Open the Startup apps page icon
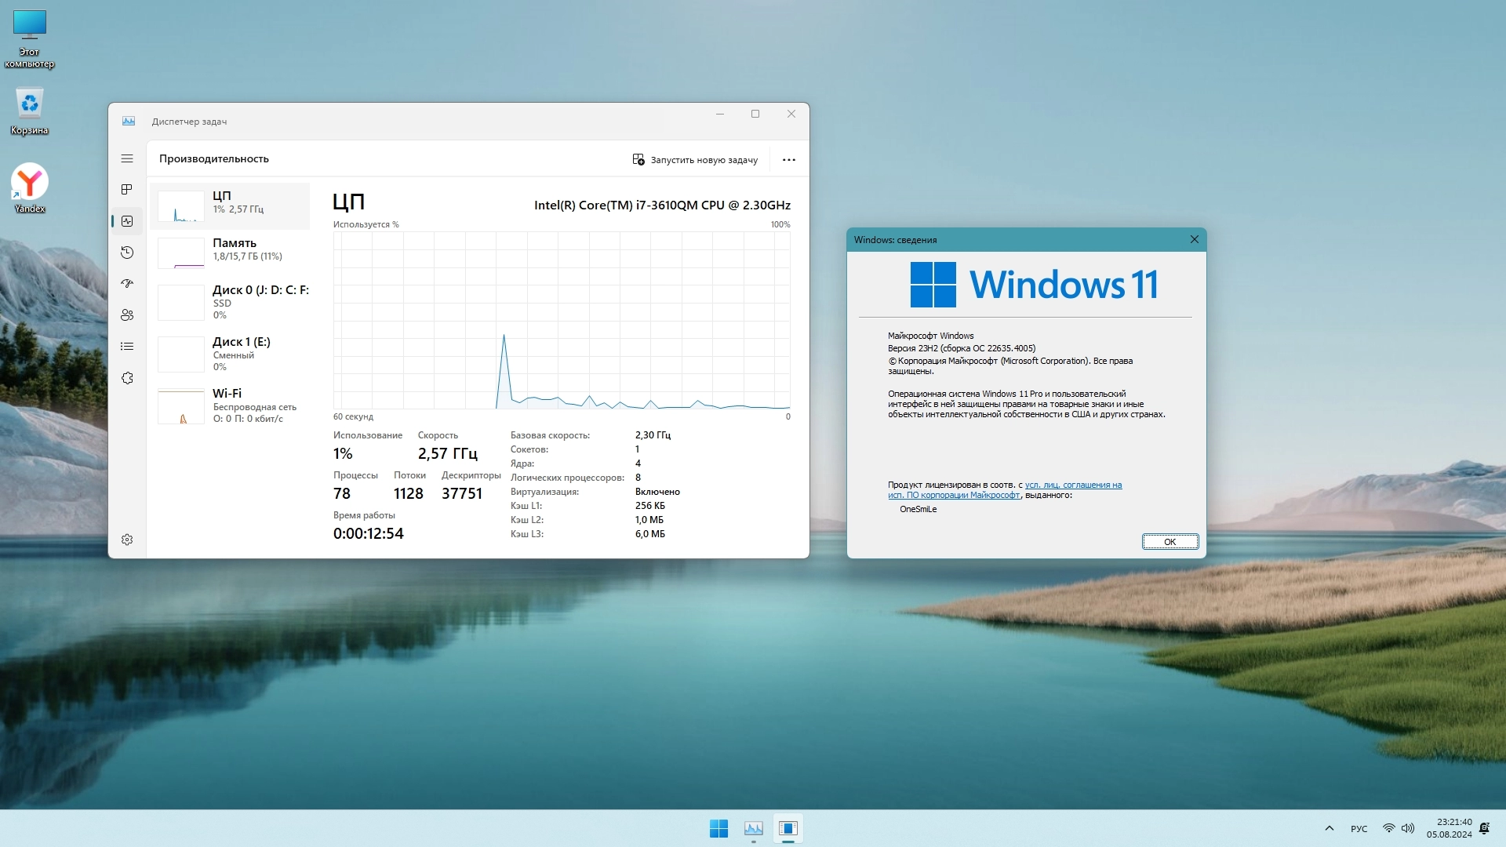1506x847 pixels. coord(127,284)
